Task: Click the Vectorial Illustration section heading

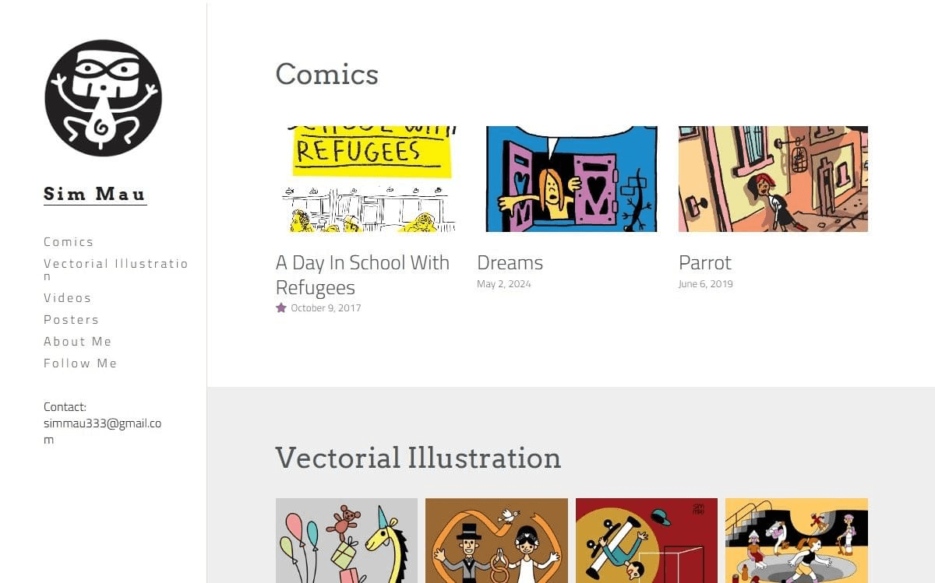Action: pyautogui.click(x=418, y=458)
